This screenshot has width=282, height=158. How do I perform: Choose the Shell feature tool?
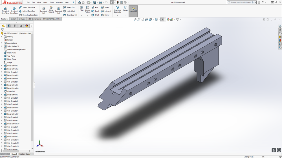[x=95, y=15]
